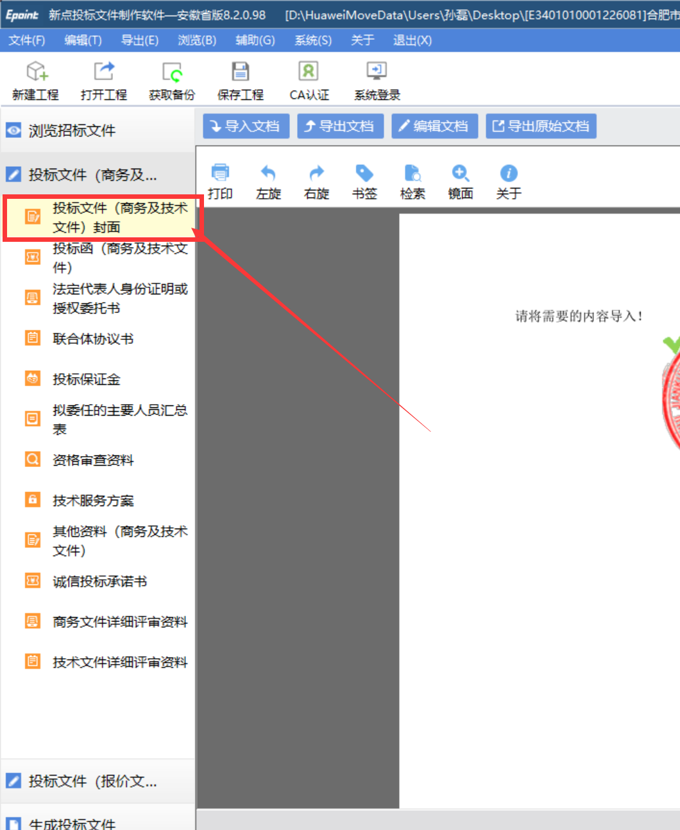
Task: Rotate page right with 右旋
Action: (316, 174)
